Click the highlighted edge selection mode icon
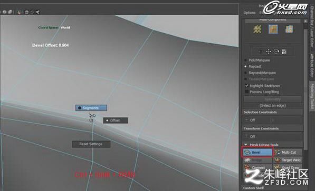 273,29
